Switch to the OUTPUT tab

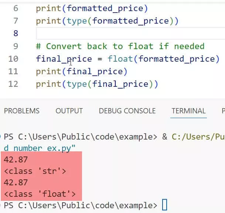(69, 111)
